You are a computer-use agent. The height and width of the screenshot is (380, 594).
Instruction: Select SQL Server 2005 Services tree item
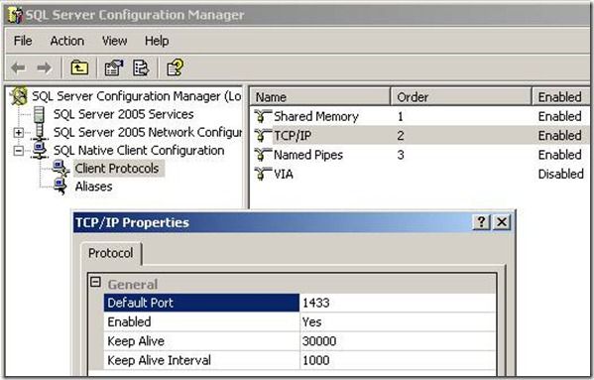(x=124, y=114)
